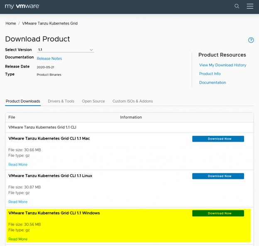Open the hamburger menu icon
Image resolution: width=259 pixels, height=246 pixels.
pyautogui.click(x=250, y=6)
